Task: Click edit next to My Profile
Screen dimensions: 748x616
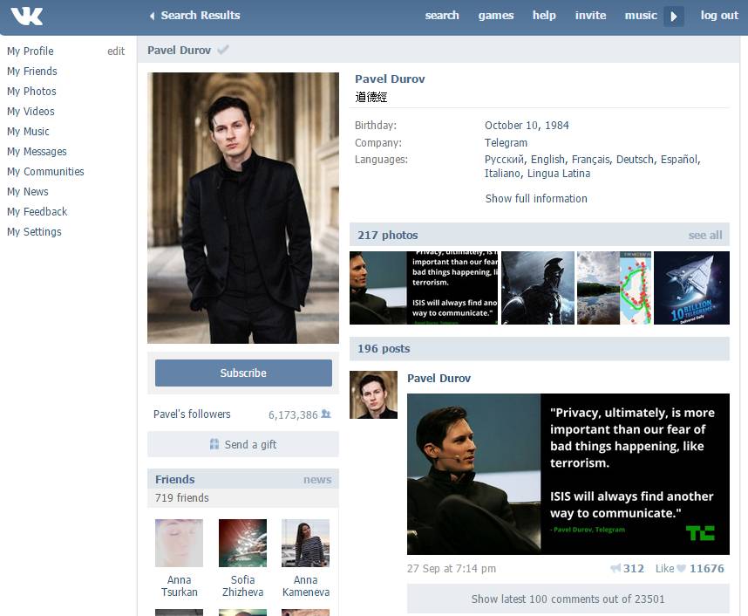Action: pos(116,51)
